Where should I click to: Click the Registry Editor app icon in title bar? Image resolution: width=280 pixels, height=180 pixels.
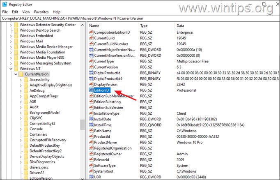[x=5, y=4]
